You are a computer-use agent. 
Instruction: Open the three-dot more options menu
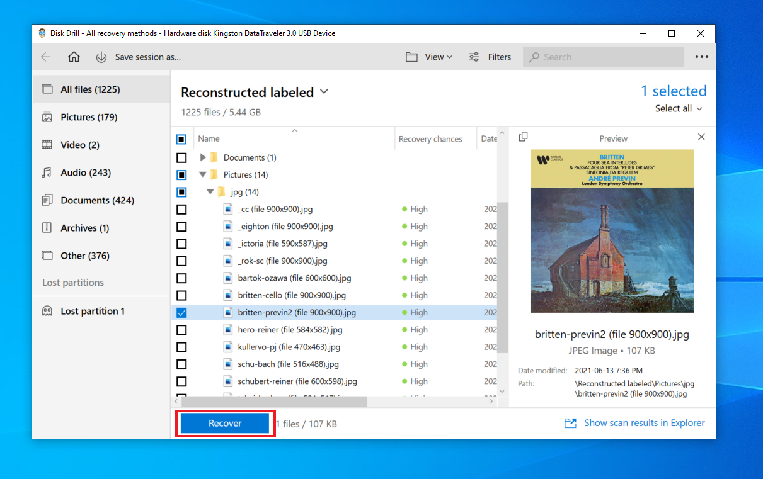pos(702,57)
